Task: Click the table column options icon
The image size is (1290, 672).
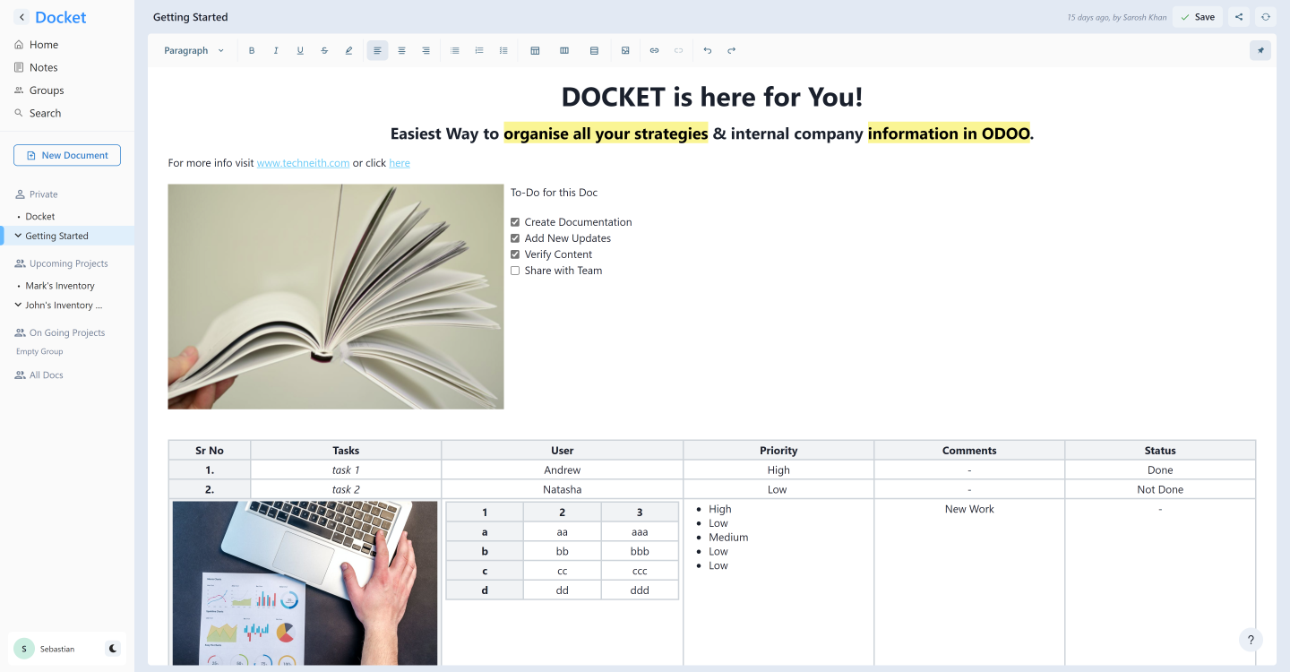Action: pyautogui.click(x=564, y=50)
